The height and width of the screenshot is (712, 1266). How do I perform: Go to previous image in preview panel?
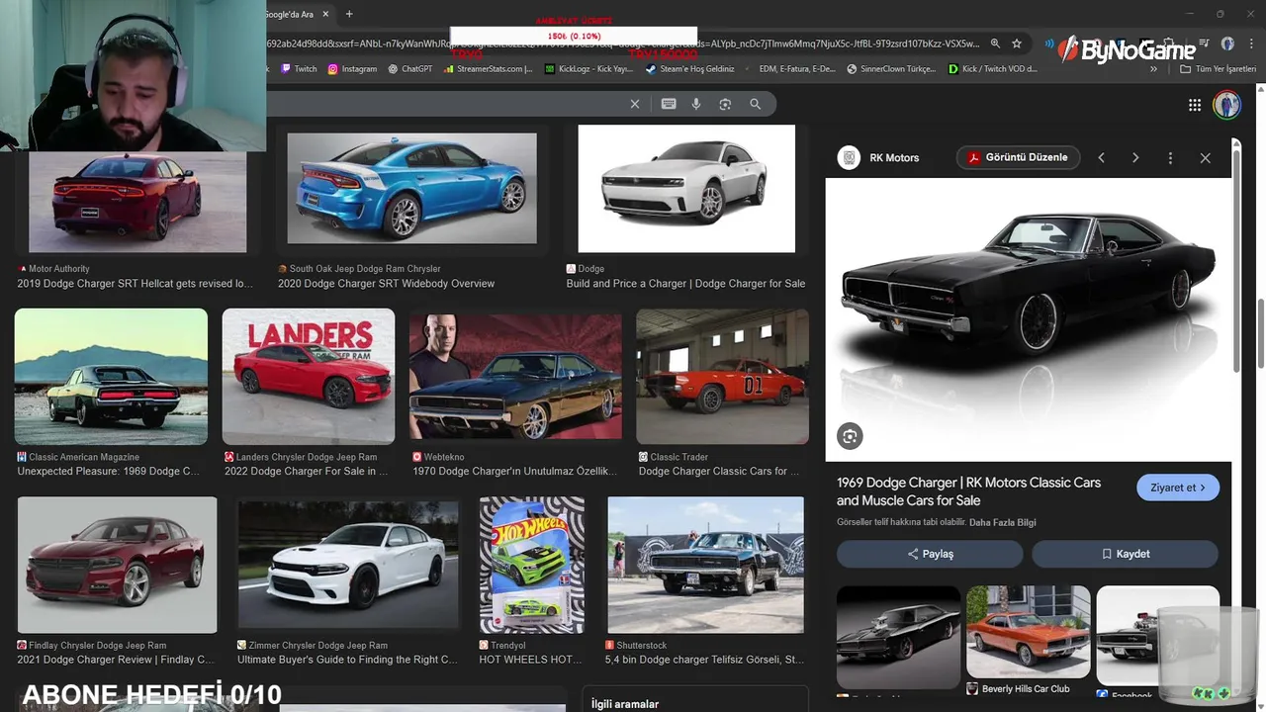[1101, 158]
